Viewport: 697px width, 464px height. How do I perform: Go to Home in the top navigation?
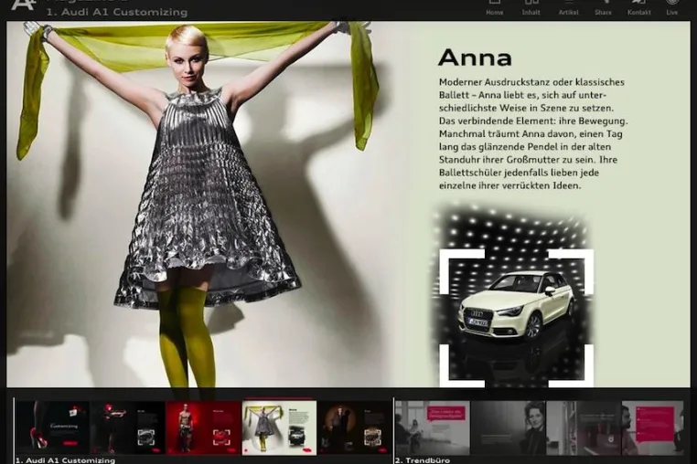[x=494, y=7]
